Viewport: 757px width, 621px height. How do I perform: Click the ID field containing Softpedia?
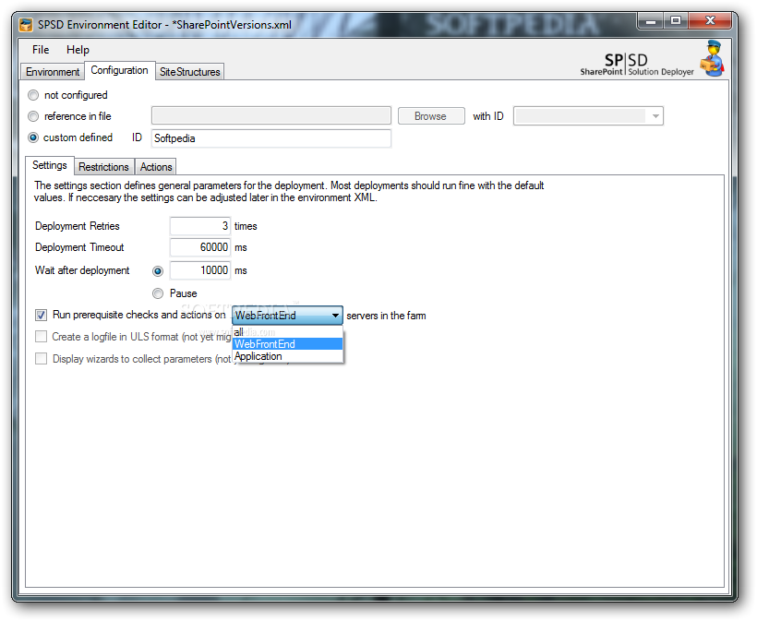pos(270,138)
